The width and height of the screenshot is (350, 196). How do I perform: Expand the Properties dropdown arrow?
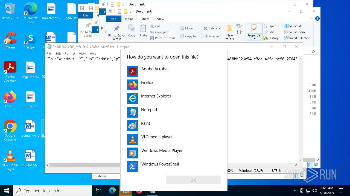(255, 39)
